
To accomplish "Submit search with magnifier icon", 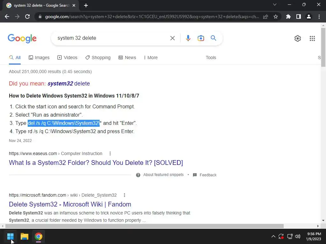I will [213, 38].
